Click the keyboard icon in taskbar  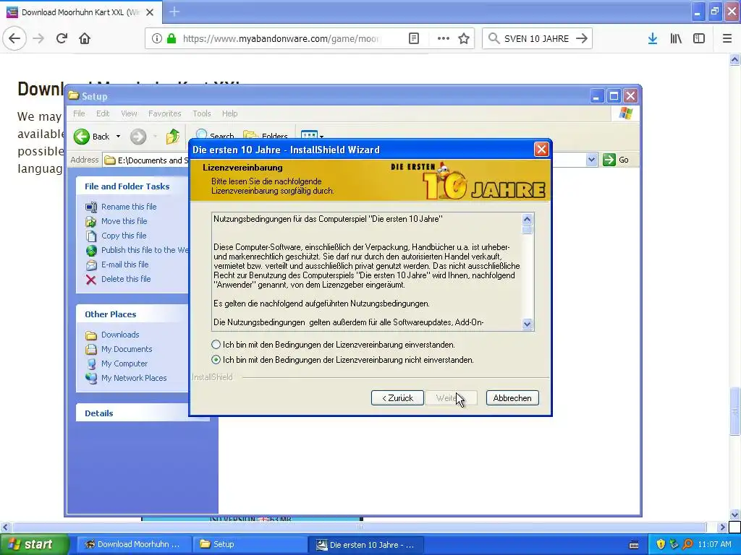634,545
